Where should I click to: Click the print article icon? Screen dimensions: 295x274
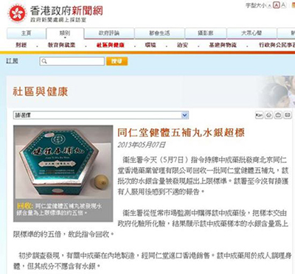(x=269, y=115)
